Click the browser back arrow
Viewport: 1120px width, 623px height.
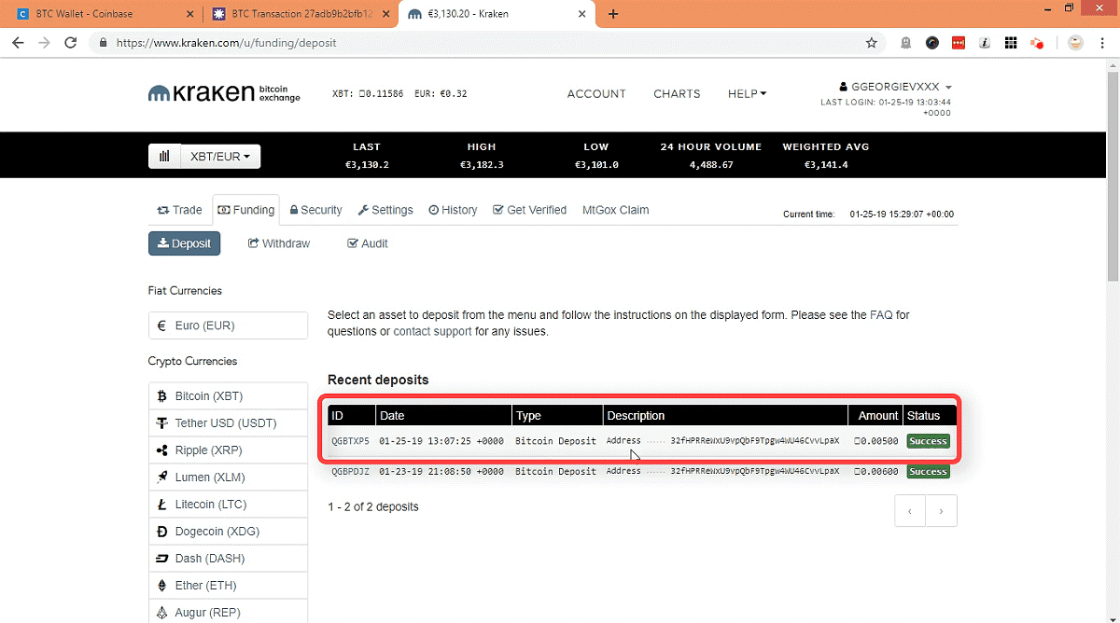tap(18, 43)
